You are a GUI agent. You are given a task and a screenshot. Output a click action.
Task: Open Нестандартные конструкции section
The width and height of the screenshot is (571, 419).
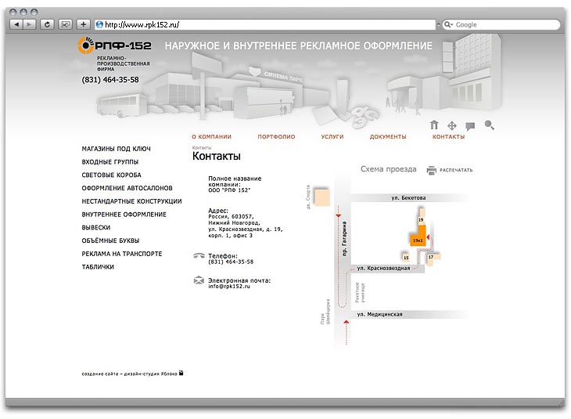(132, 201)
